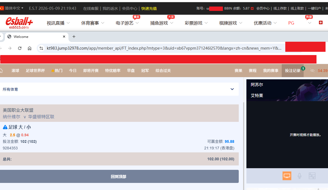
Task: Open the Esball+ logo home link
Action: (x=19, y=23)
